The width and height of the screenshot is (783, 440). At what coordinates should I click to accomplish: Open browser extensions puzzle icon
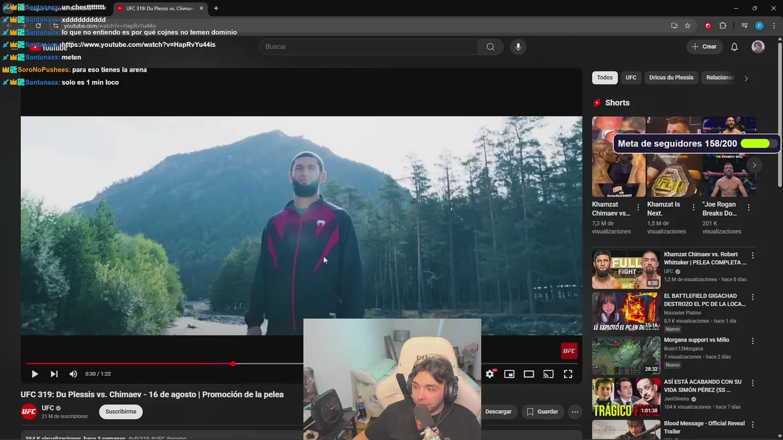pyautogui.click(x=722, y=26)
